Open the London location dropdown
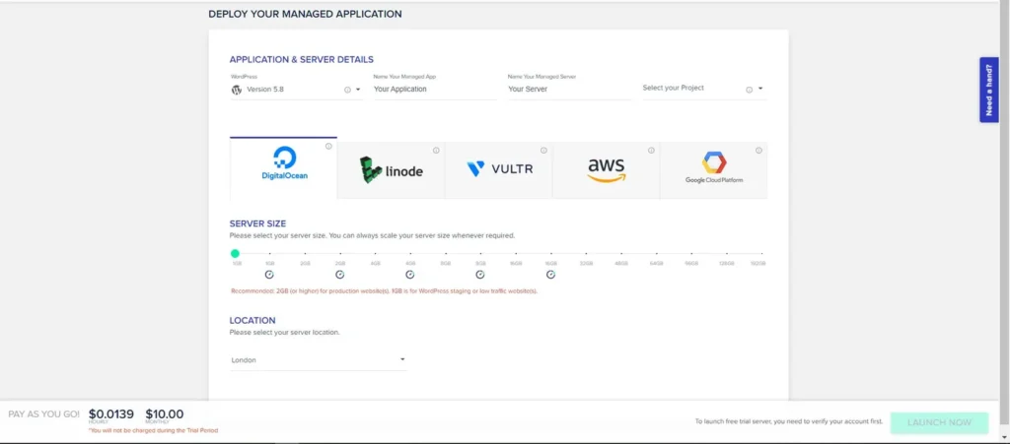The height and width of the screenshot is (444, 1010). (319, 359)
